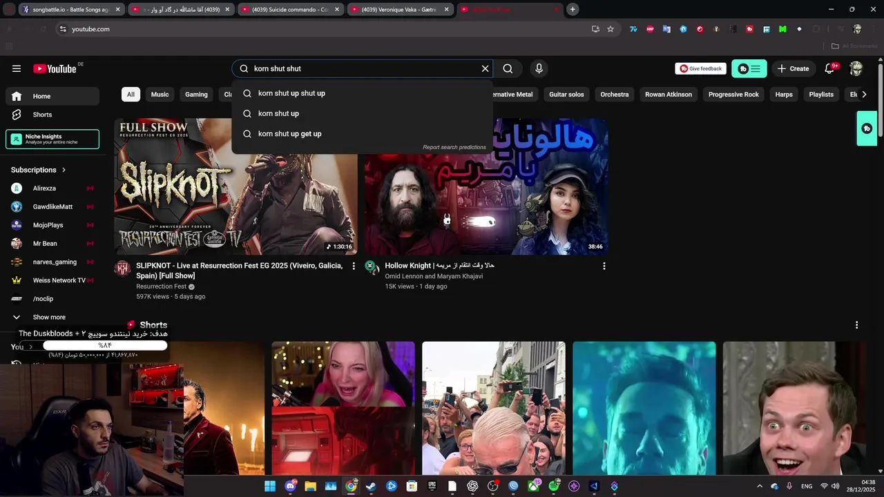884x497 pixels.
Task: Open the Shorts shelf three-dot menu
Action: [856, 325]
